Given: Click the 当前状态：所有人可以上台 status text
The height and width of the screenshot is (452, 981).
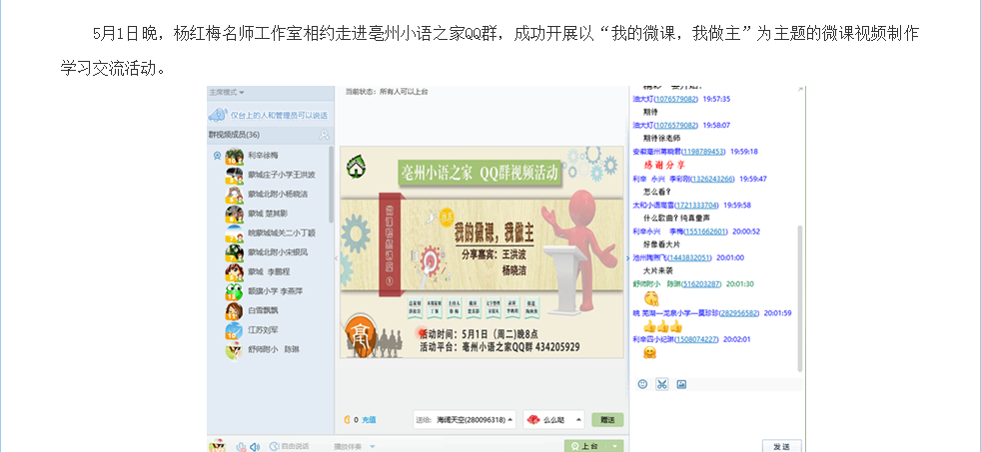Looking at the screenshot, I should point(387,92).
